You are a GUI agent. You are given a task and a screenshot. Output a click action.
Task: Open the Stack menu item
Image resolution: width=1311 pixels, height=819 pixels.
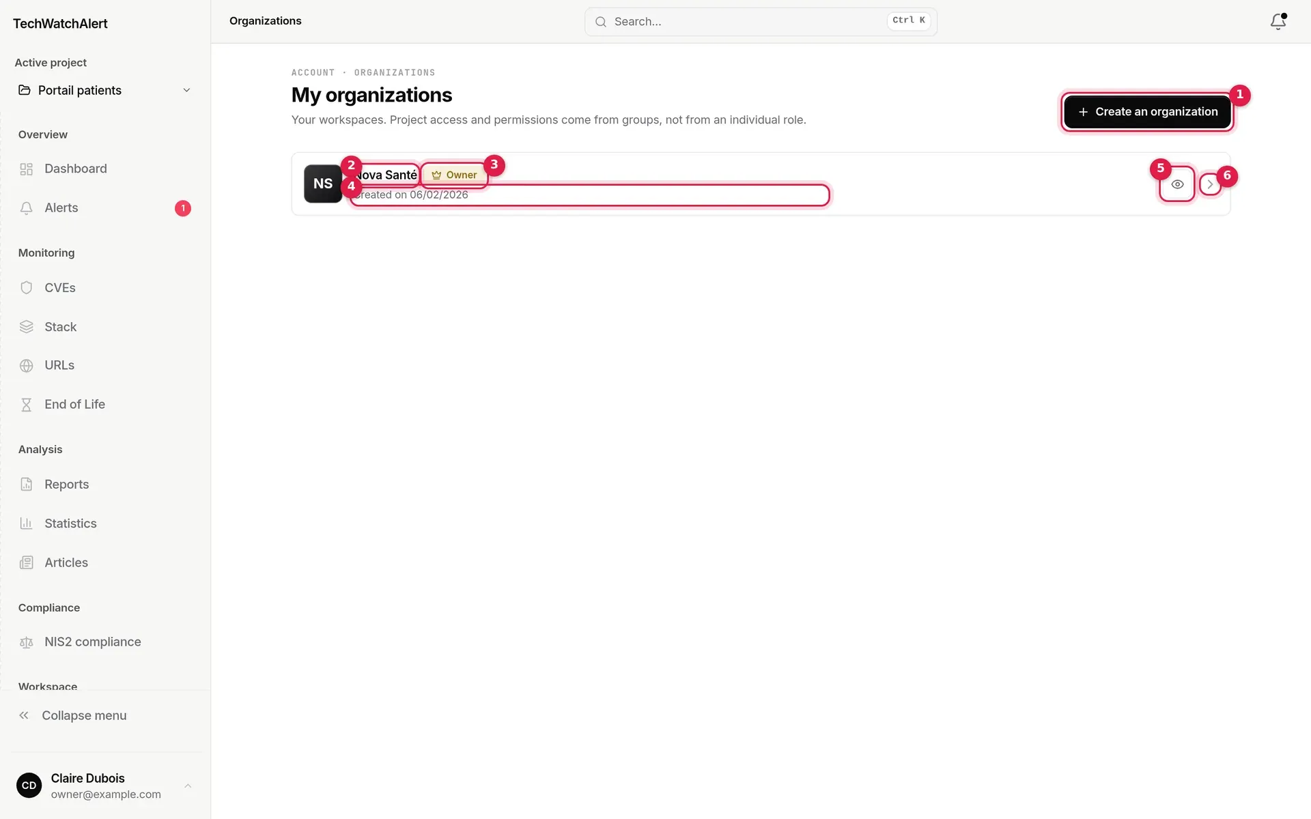click(105, 327)
